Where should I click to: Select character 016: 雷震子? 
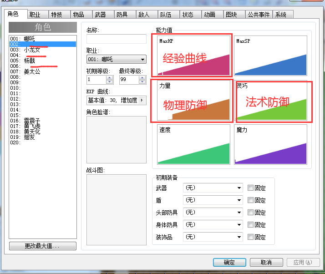point(43,121)
